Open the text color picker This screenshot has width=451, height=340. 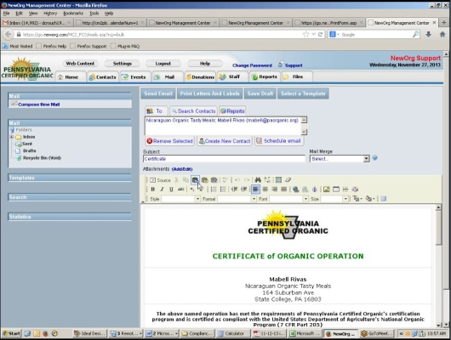point(357,199)
